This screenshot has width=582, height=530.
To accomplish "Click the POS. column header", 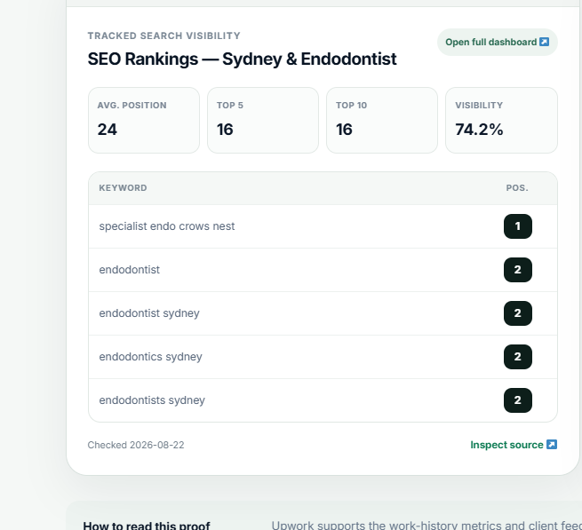I will pyautogui.click(x=517, y=188).
